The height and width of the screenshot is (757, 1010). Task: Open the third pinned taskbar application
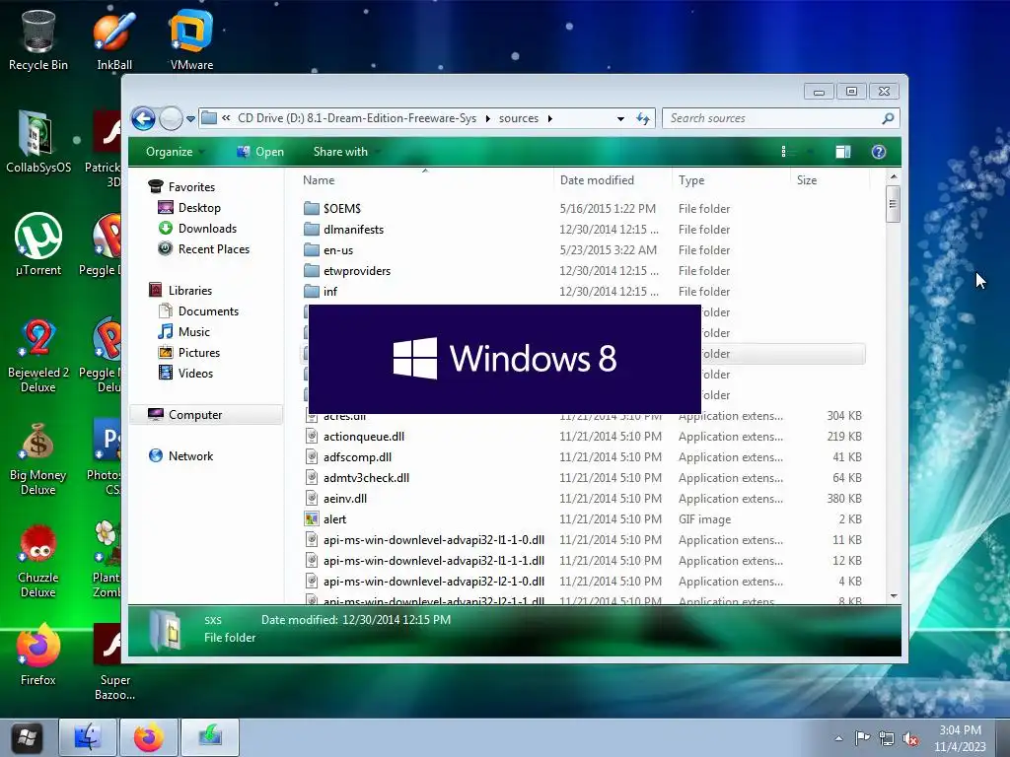(210, 737)
